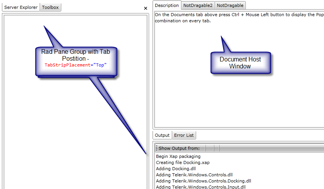This screenshot has height=189, width=324.
Task: Click 'Adding Telerik.Windows.Controls.Input.dll' line
Action: 201,187
